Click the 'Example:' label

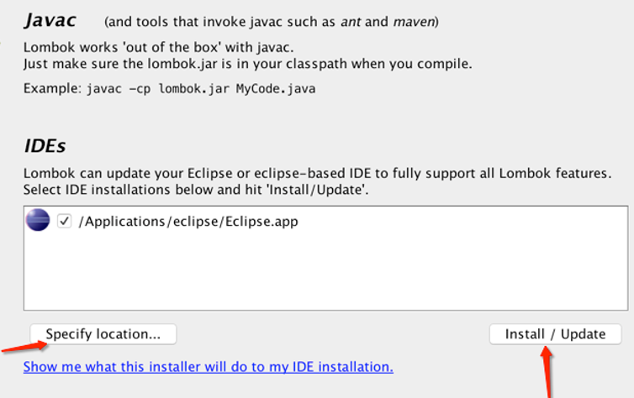[53, 89]
